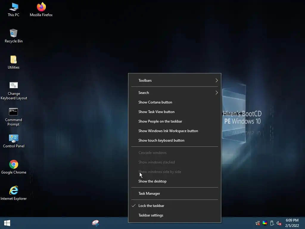Select the Internet Explorer icon
Screen dimensions: 305x229
(x=14, y=193)
